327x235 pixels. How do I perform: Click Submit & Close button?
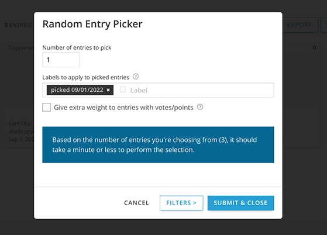pos(240,203)
